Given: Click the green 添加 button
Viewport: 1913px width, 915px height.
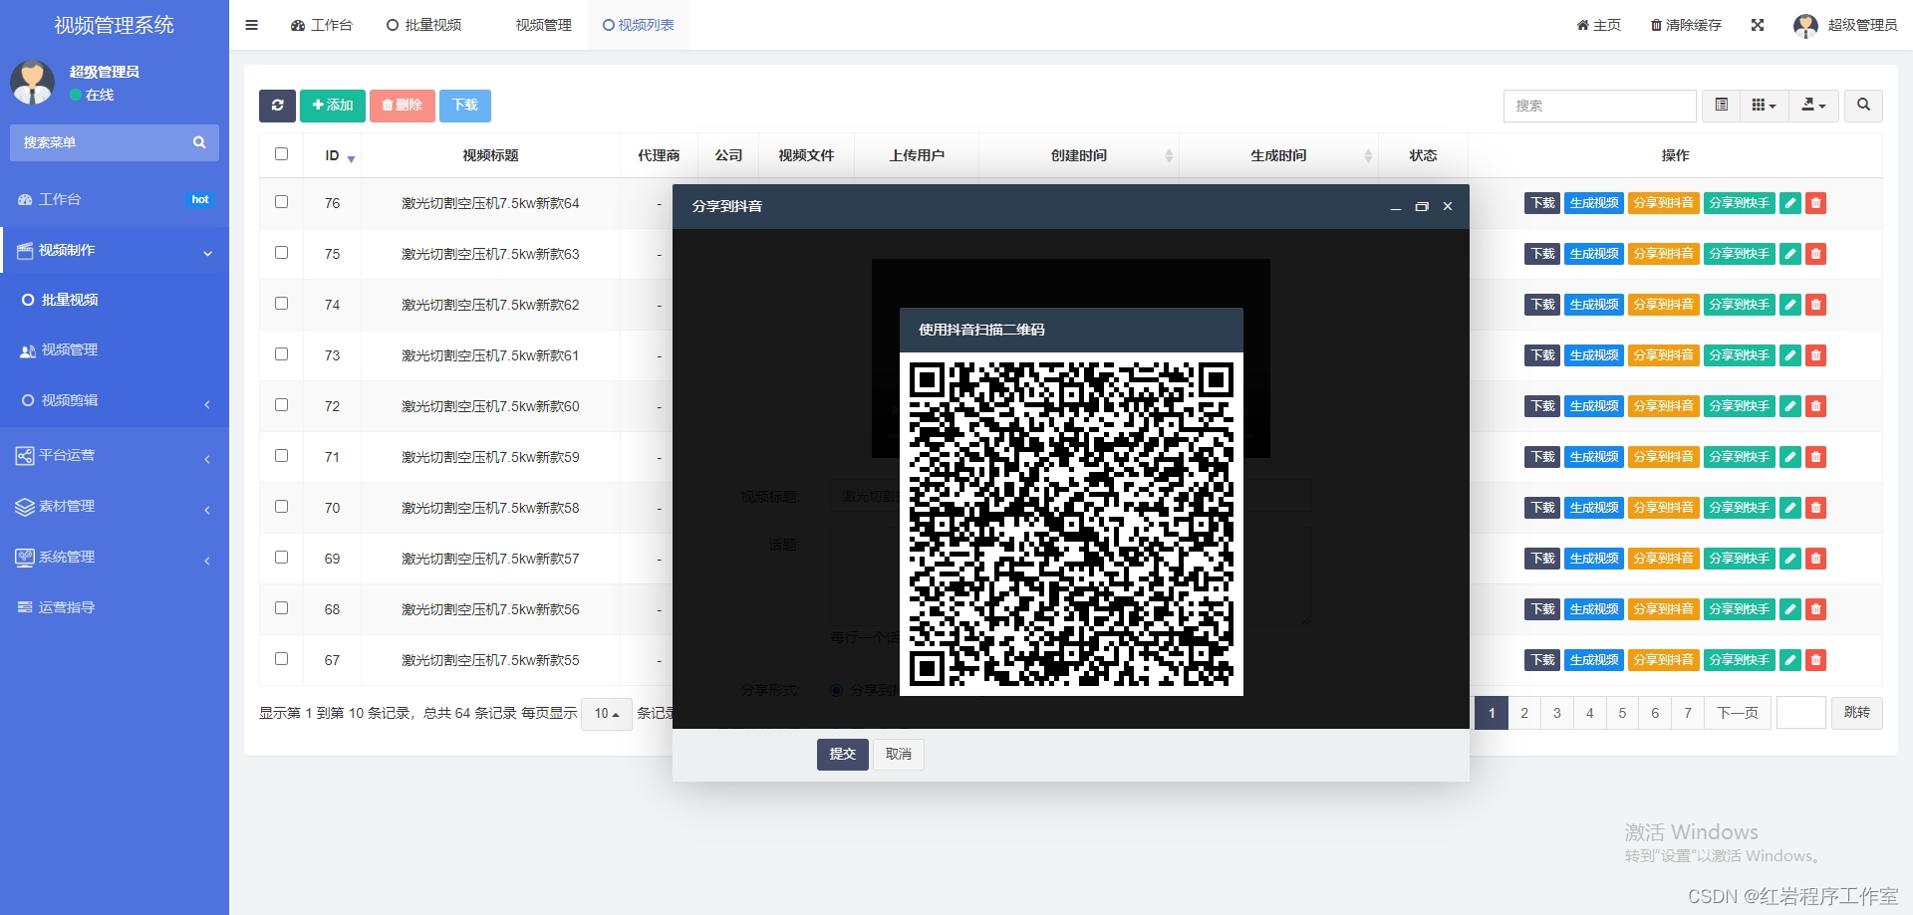Looking at the screenshot, I should tap(333, 106).
